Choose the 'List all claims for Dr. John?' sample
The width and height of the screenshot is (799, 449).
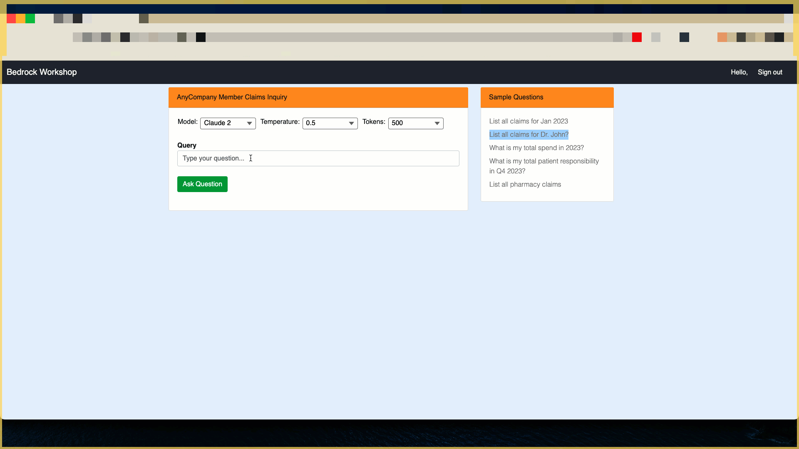(529, 135)
